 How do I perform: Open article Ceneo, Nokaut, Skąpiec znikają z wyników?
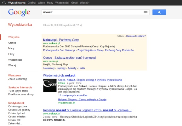(x=90, y=80)
